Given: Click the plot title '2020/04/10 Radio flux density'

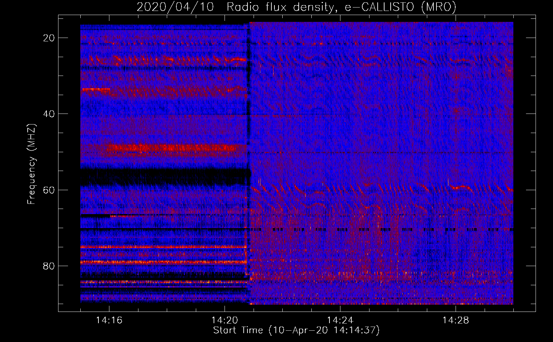Looking at the screenshot, I should click(296, 7).
